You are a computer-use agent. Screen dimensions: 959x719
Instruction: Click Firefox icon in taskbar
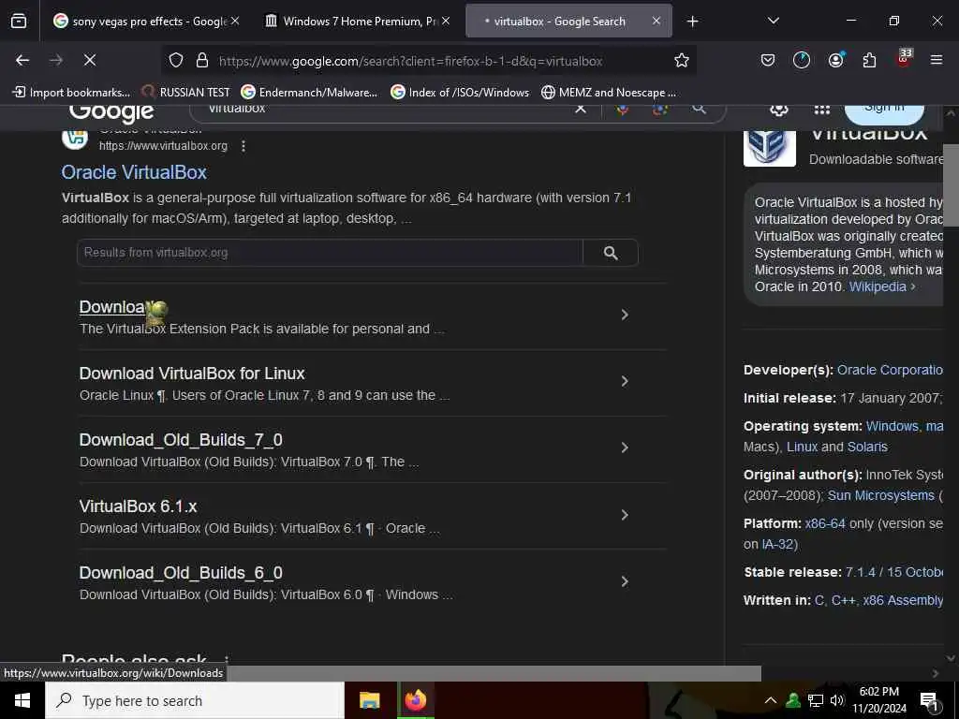(416, 700)
